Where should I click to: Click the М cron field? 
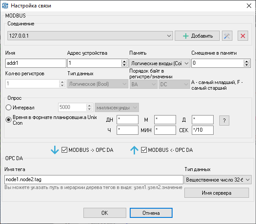click(x=165, y=120)
